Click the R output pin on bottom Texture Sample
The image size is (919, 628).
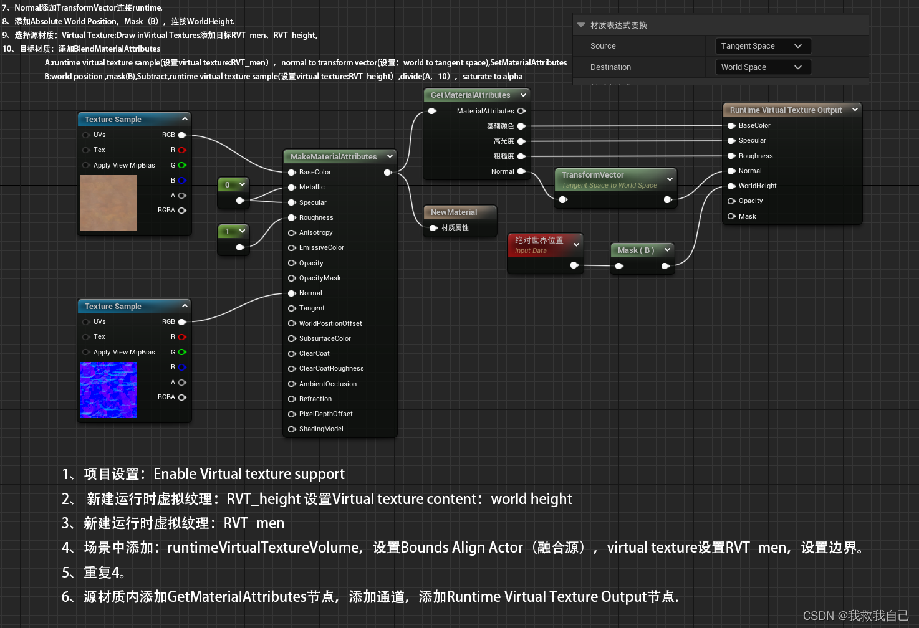pos(182,336)
